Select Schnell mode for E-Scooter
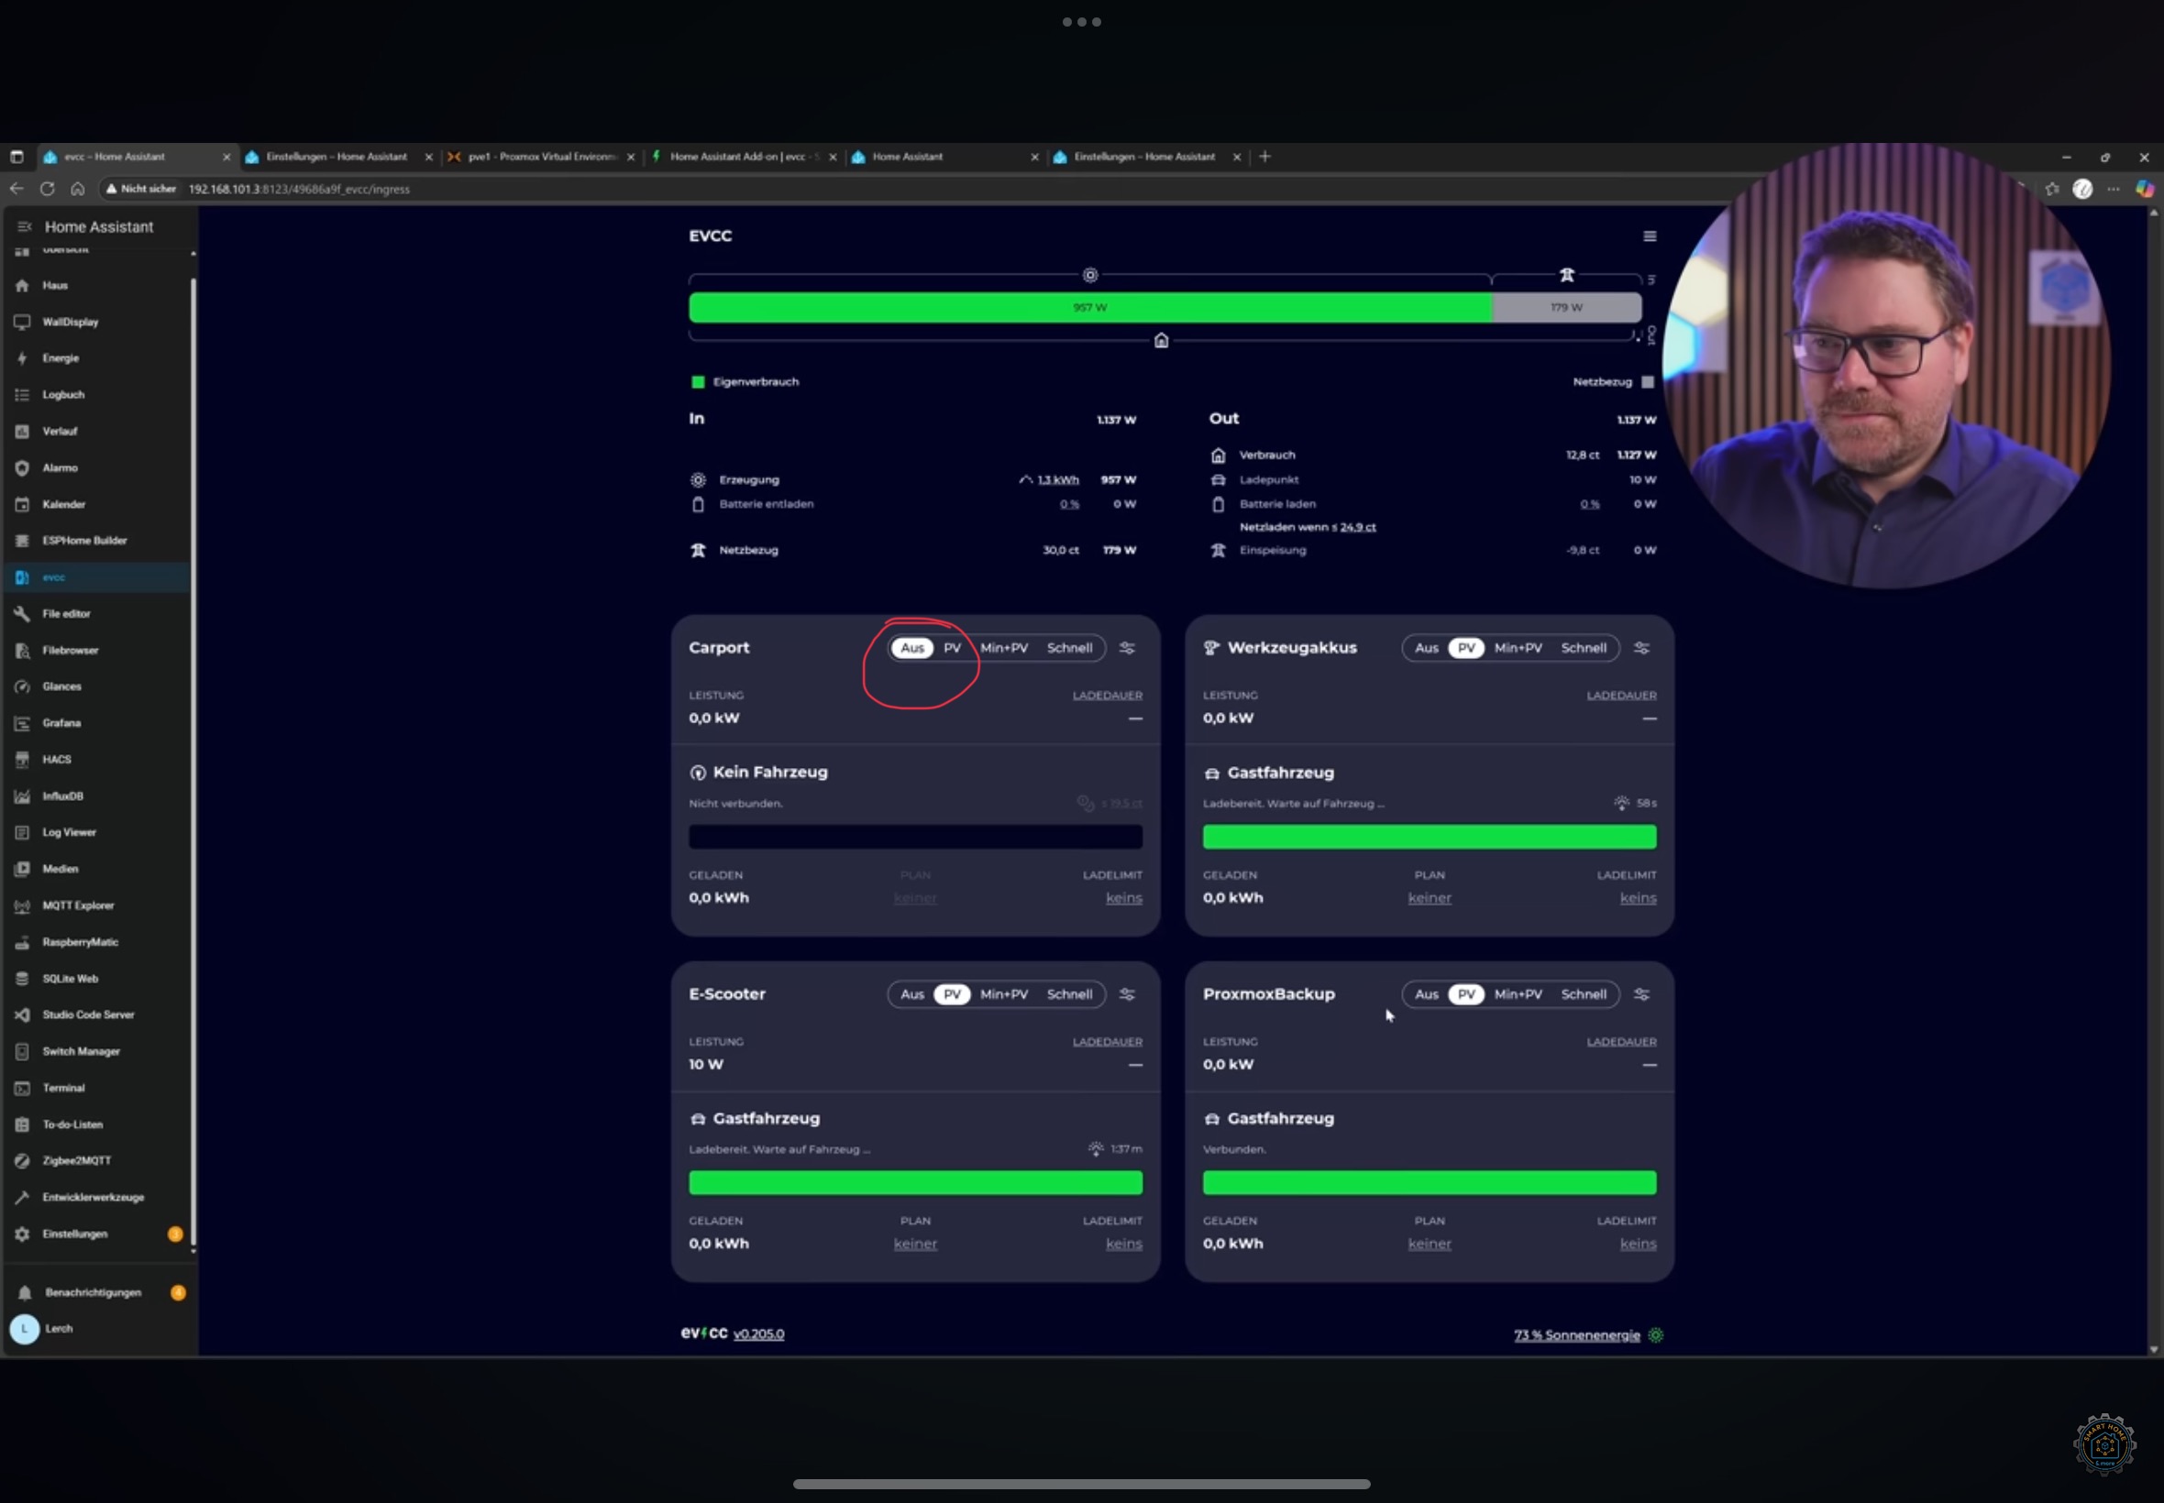The image size is (2164, 1503). [x=1069, y=994]
